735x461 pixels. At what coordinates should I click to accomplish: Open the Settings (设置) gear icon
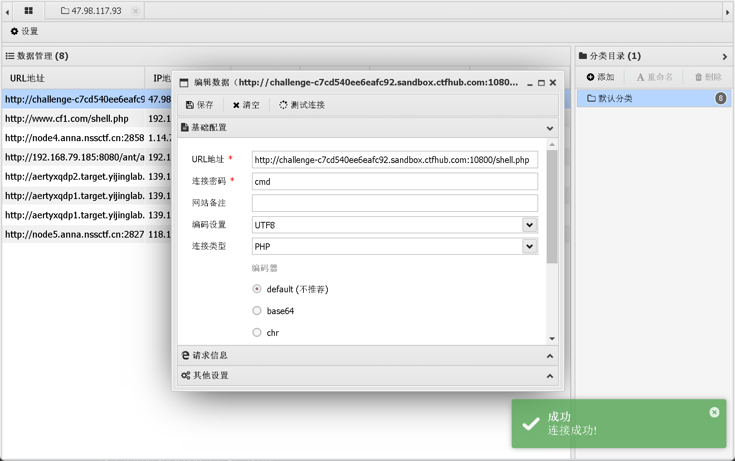coord(14,31)
